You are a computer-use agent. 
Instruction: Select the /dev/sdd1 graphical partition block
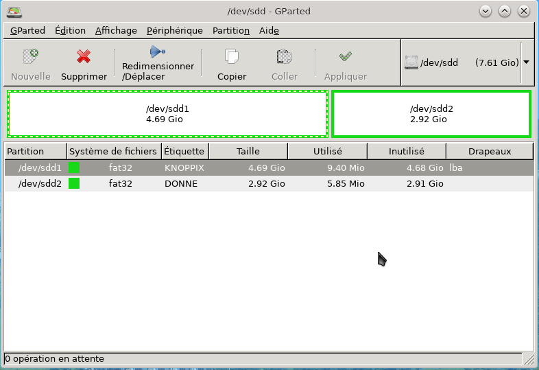coord(167,114)
